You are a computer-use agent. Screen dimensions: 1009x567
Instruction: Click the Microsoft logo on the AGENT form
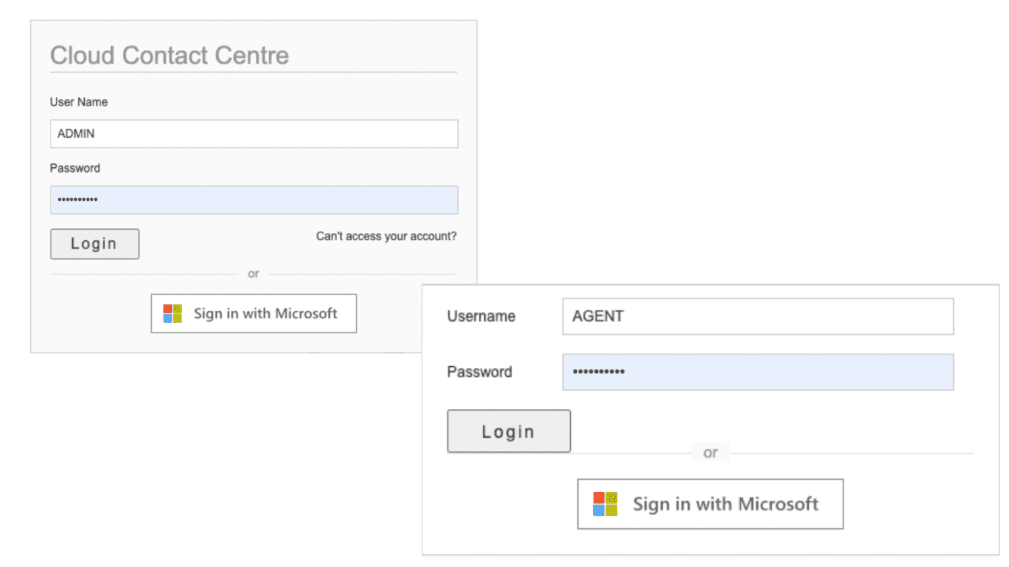click(x=606, y=504)
